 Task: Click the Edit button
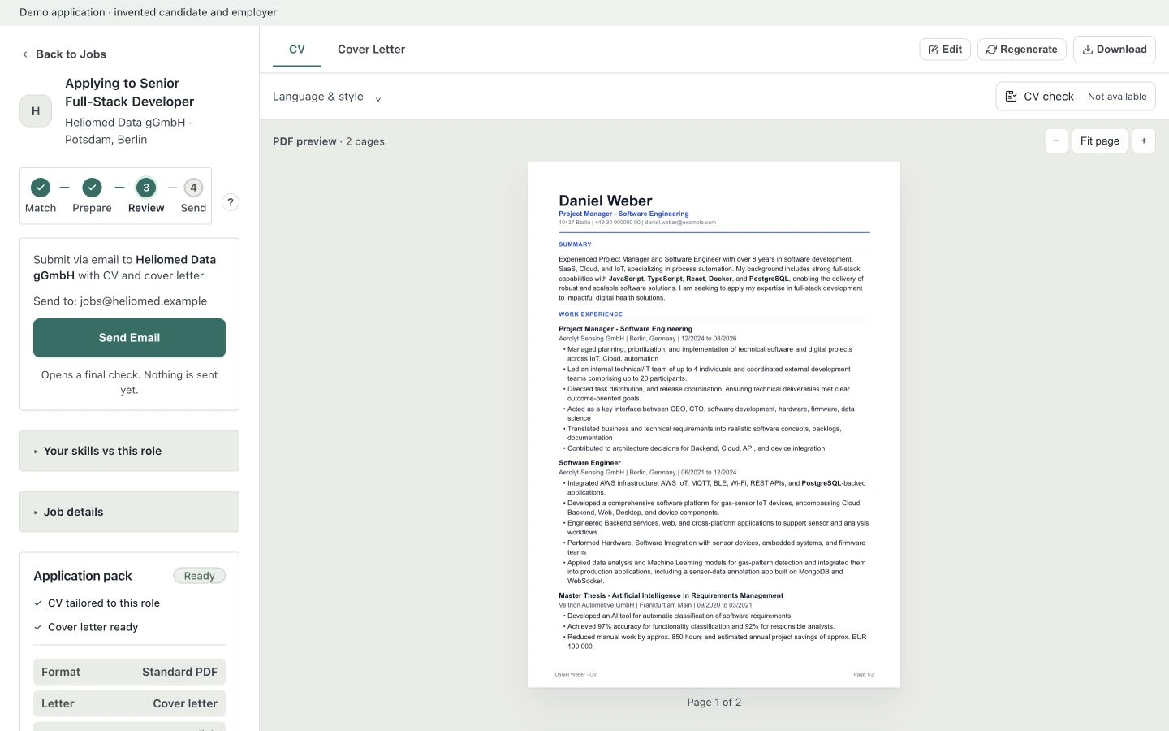[x=945, y=50]
